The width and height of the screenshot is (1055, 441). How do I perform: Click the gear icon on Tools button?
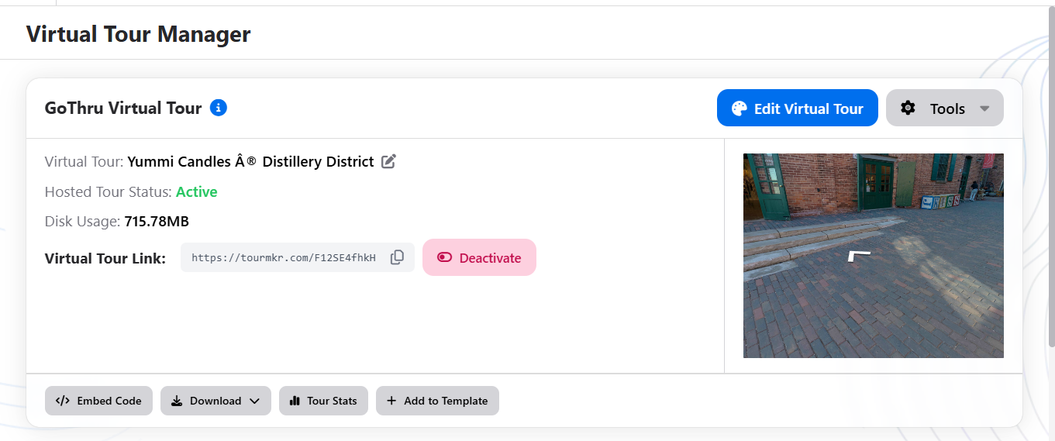click(908, 109)
